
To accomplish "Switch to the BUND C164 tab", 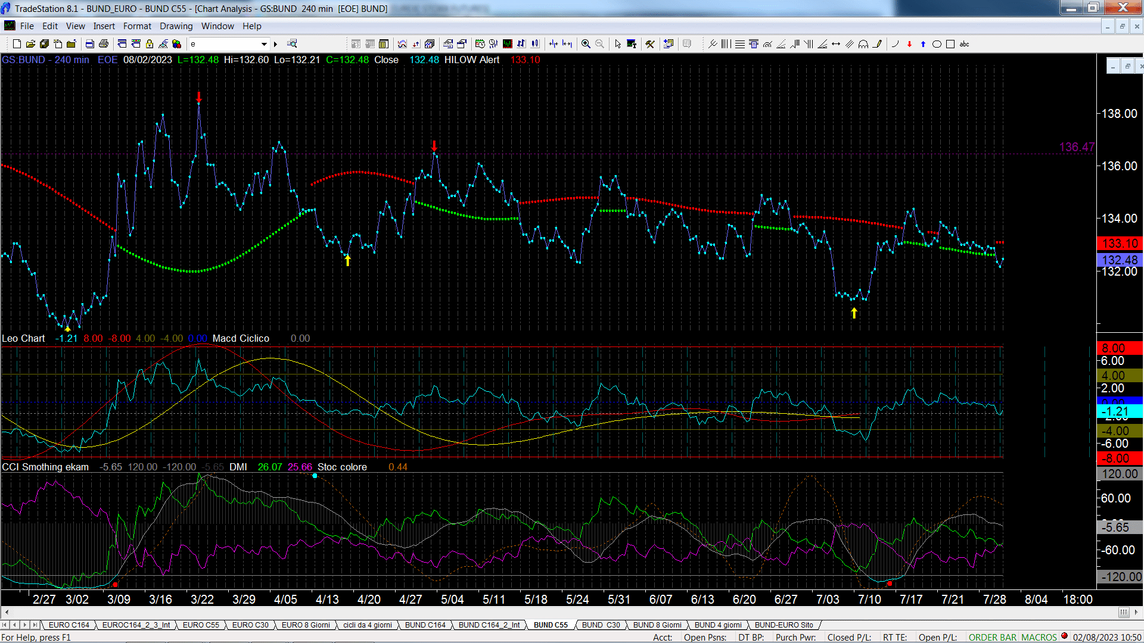I will click(x=425, y=625).
